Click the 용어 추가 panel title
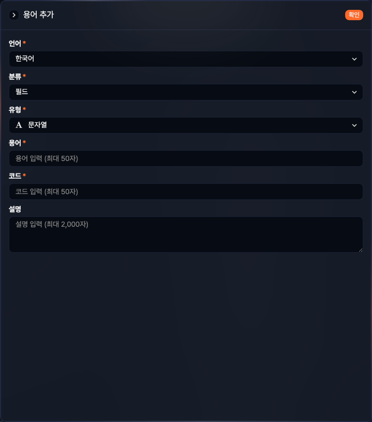The image size is (372, 422). pos(38,15)
